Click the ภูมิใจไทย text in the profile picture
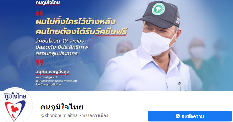The image size is (233, 122). (15, 96)
